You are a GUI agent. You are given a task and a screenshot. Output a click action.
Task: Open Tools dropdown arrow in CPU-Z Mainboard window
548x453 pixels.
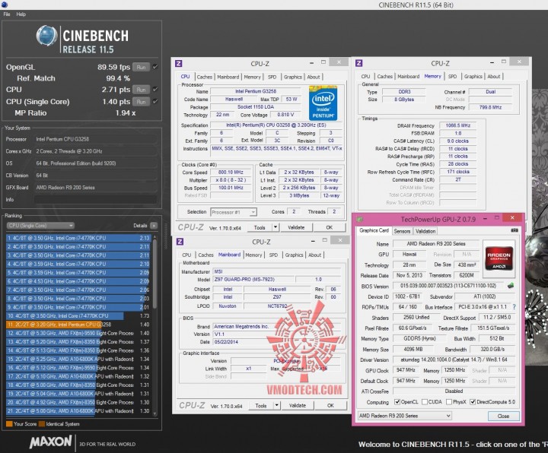(x=277, y=406)
